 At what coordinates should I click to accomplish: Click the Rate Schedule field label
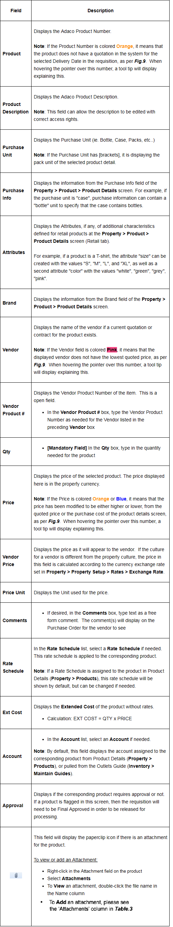pyautogui.click(x=13, y=667)
